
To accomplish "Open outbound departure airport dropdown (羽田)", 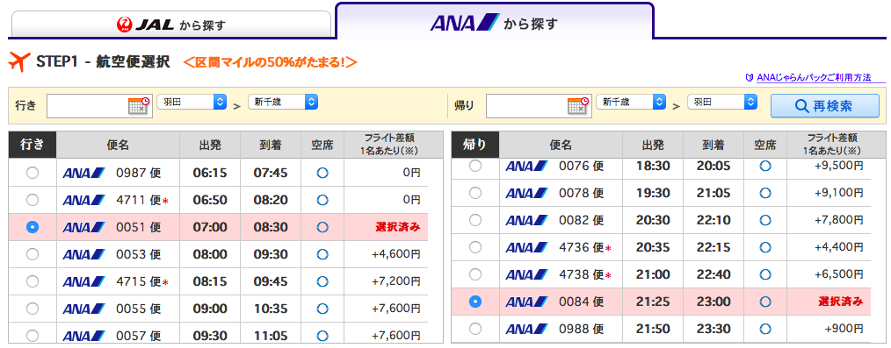I will pyautogui.click(x=192, y=102).
